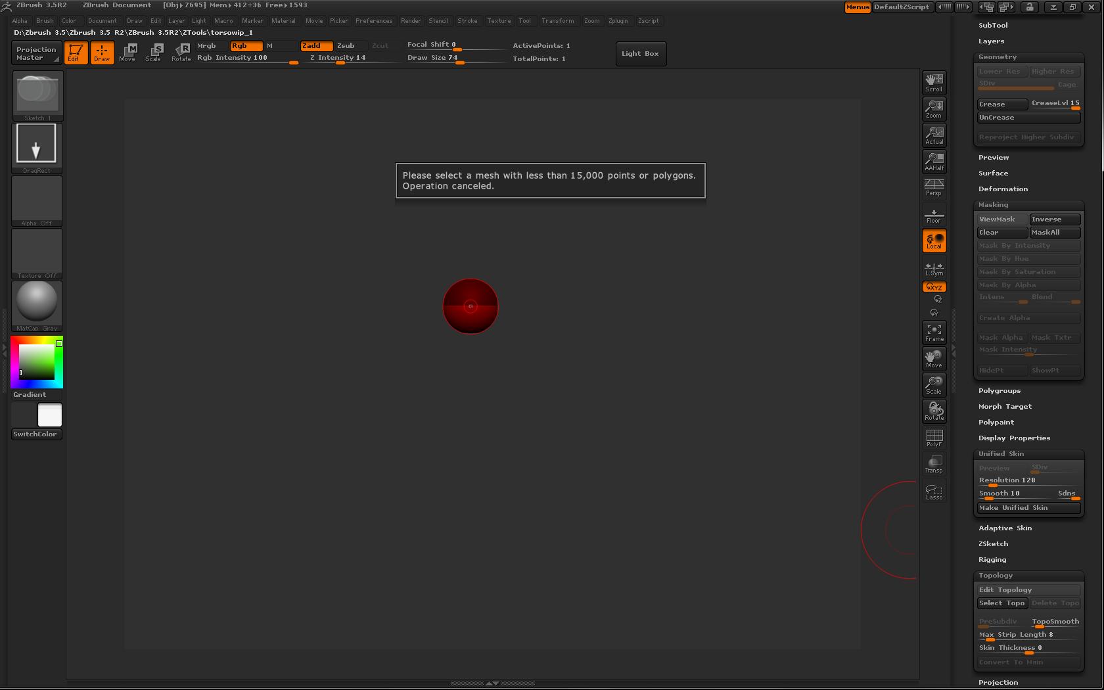Open the Preferences menu

[374, 21]
